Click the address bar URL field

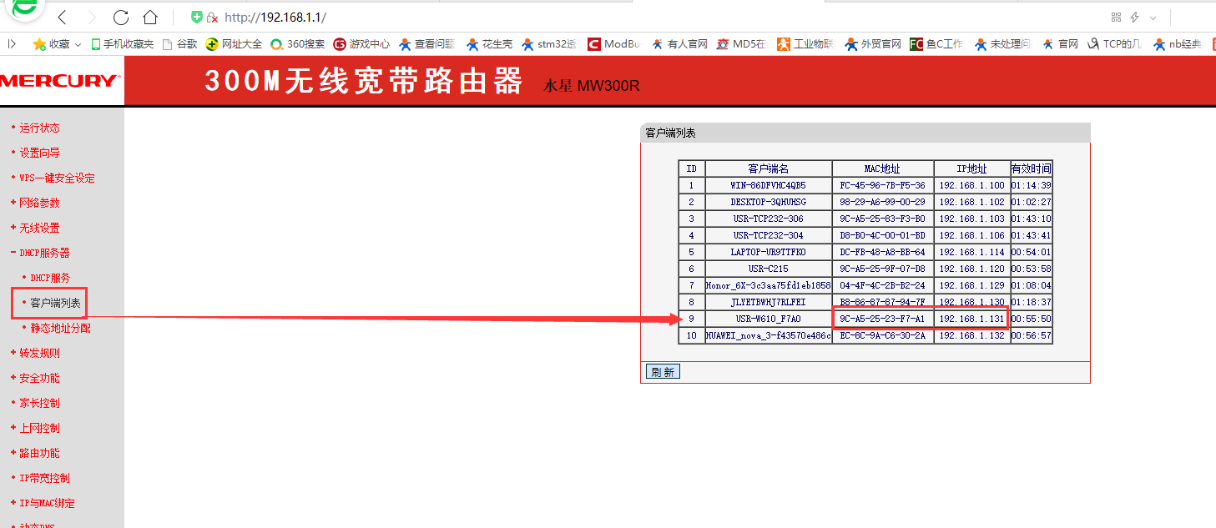[x=584, y=18]
